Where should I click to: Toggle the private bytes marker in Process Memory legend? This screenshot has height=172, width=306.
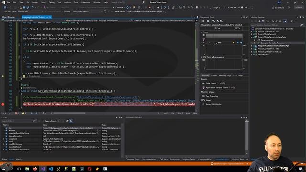(241, 43)
